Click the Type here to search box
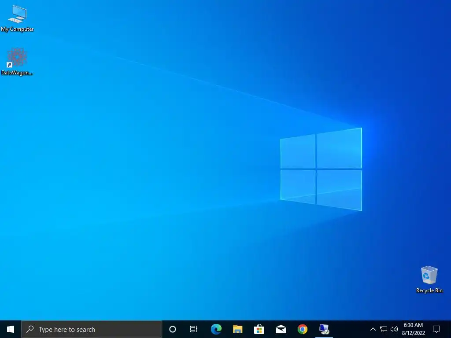Viewport: 451px width, 338px height. coord(92,329)
